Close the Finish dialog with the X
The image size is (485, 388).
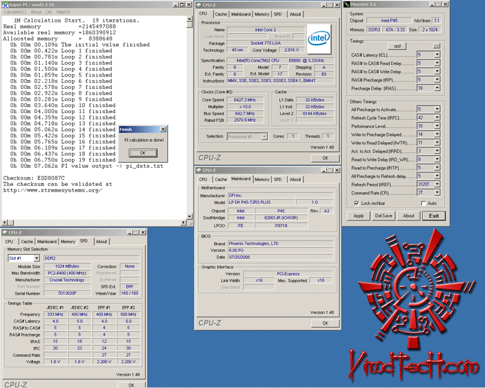163,129
